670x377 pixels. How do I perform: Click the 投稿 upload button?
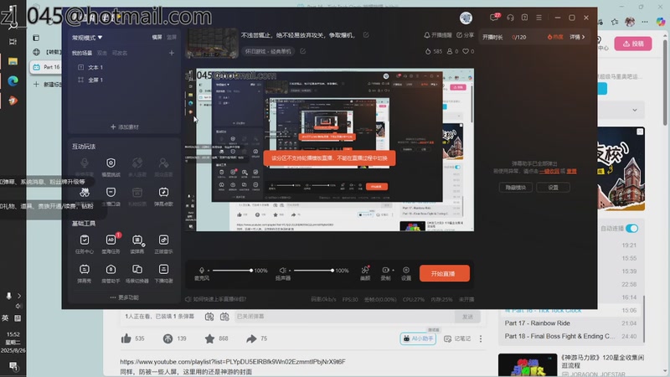tap(633, 44)
